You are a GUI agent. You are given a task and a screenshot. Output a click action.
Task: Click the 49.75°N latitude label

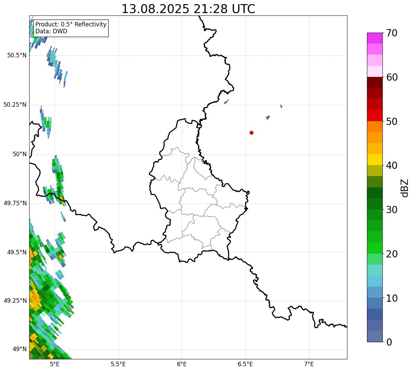15,203
